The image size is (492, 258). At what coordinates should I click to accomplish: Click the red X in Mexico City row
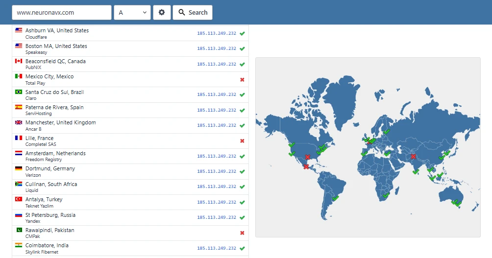tap(242, 80)
